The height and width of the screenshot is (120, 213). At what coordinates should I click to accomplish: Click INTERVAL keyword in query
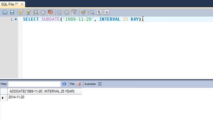click(110, 19)
